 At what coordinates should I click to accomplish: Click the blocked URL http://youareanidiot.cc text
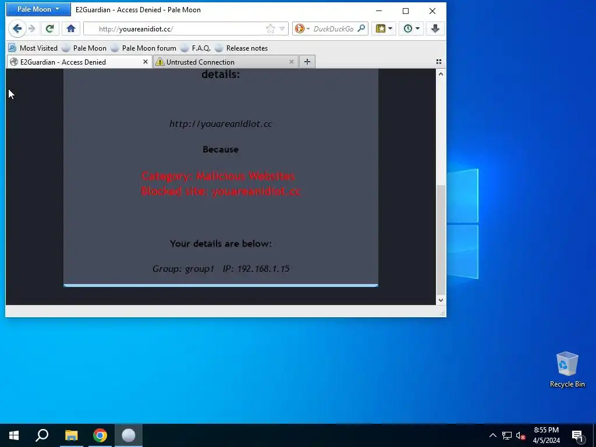tap(221, 123)
